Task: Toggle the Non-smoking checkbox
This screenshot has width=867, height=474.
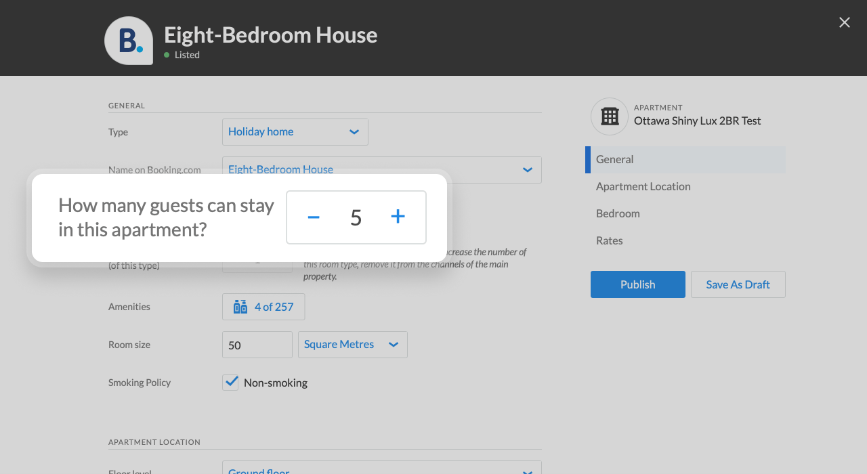Action: [x=230, y=383]
